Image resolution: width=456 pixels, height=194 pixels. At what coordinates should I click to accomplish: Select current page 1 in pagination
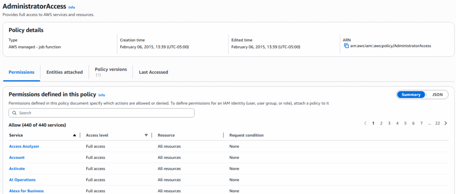tap(373, 123)
